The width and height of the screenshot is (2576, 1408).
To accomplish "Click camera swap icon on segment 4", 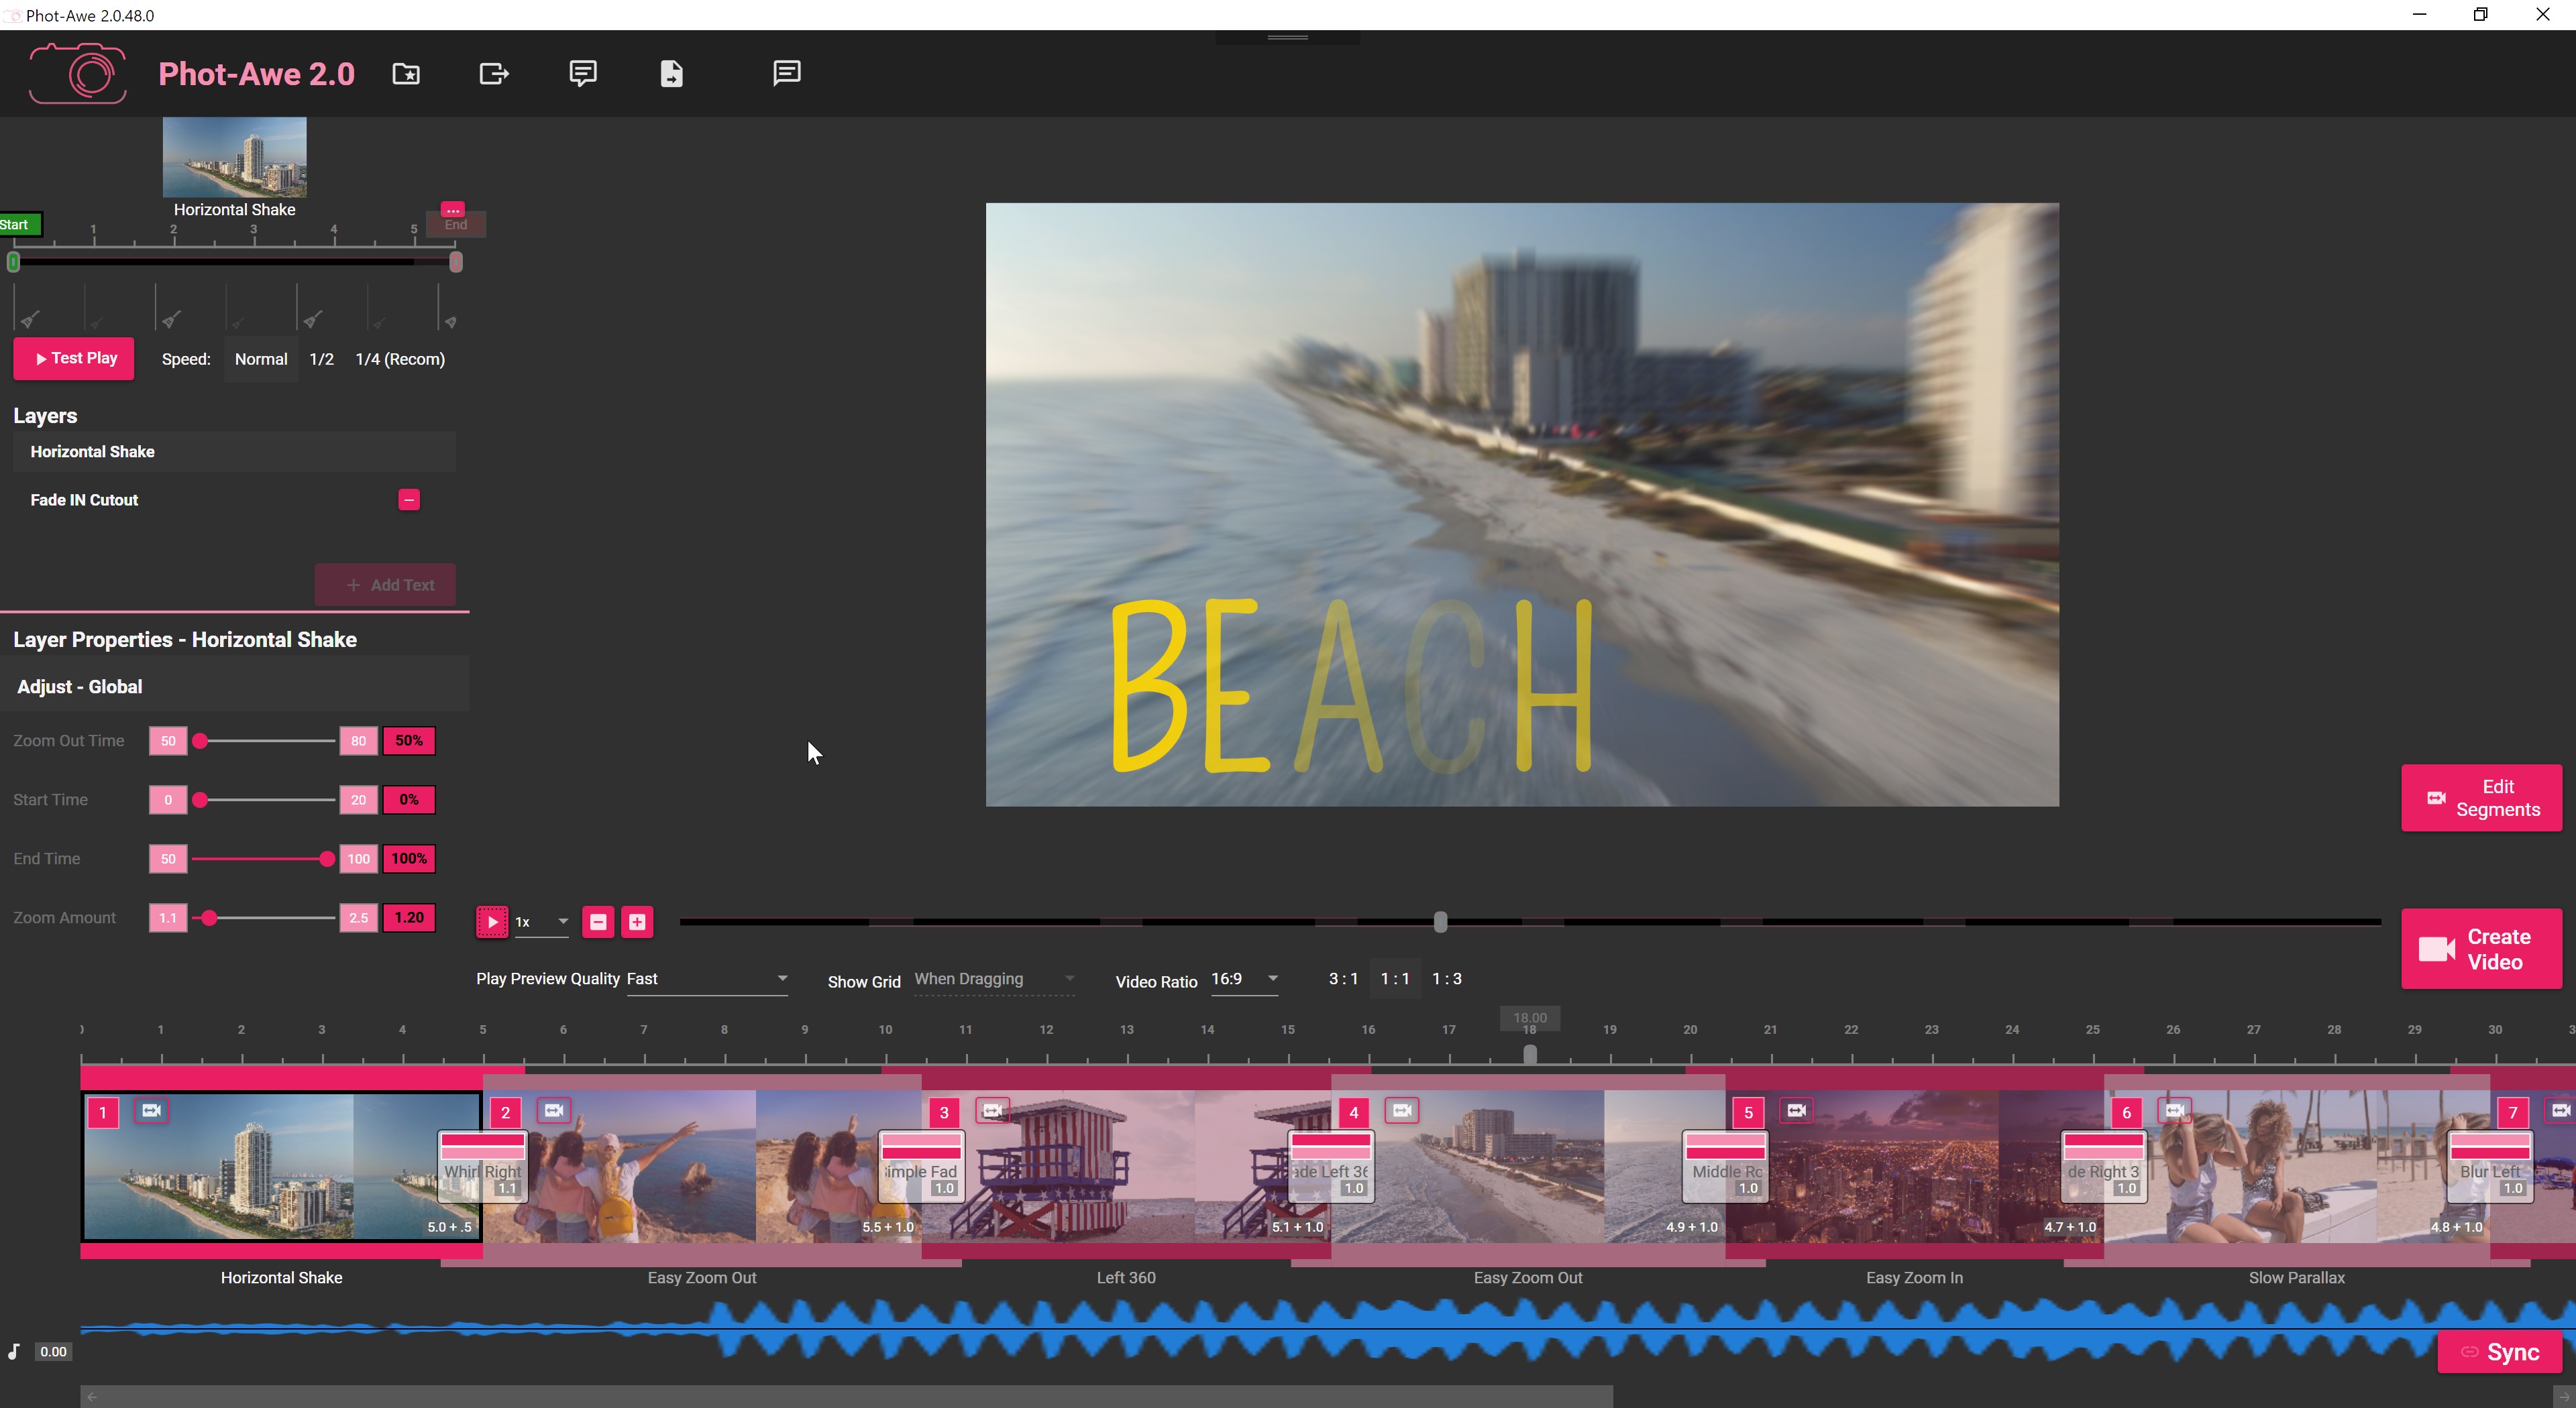I will [1402, 1110].
